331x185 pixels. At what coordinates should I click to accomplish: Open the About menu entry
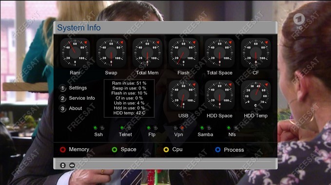(x=75, y=108)
